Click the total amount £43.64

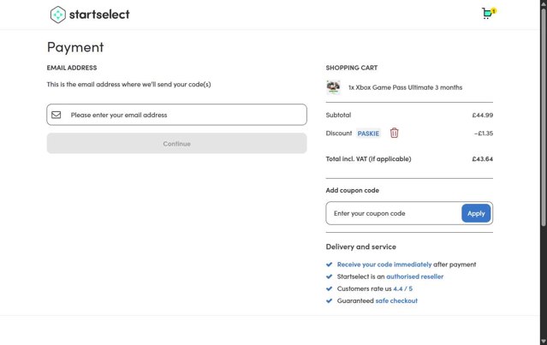click(x=483, y=159)
